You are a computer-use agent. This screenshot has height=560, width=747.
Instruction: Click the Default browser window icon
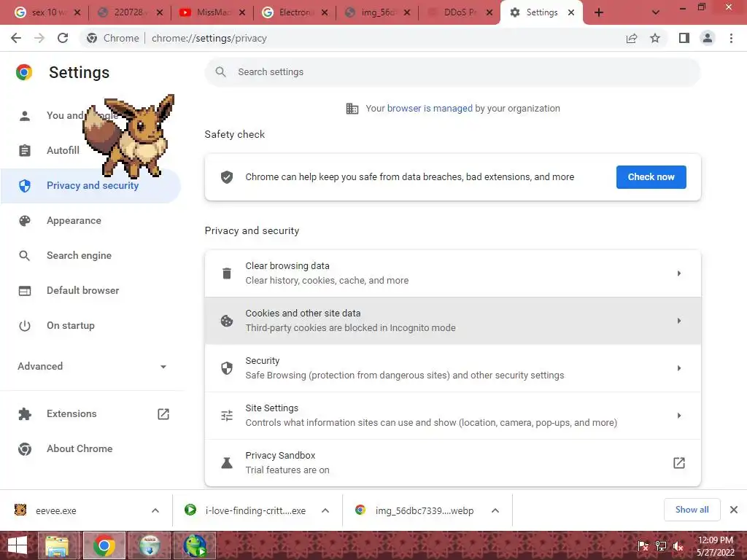click(x=25, y=290)
